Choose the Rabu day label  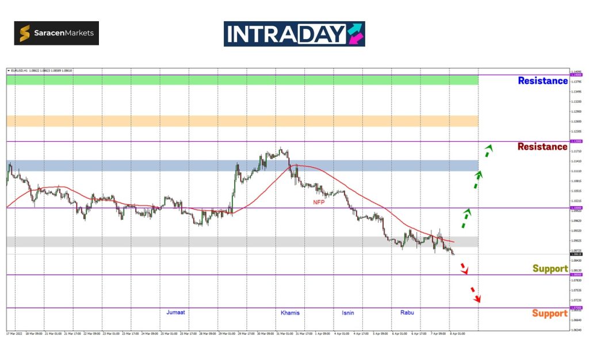pyautogui.click(x=407, y=313)
